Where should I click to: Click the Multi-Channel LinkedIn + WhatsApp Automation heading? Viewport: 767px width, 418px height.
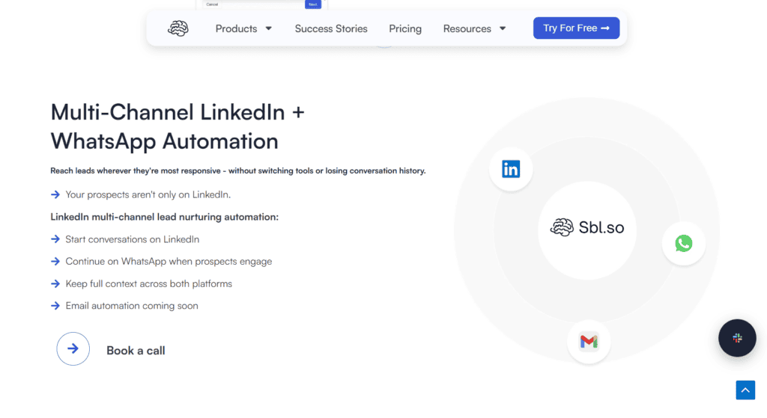click(x=177, y=126)
